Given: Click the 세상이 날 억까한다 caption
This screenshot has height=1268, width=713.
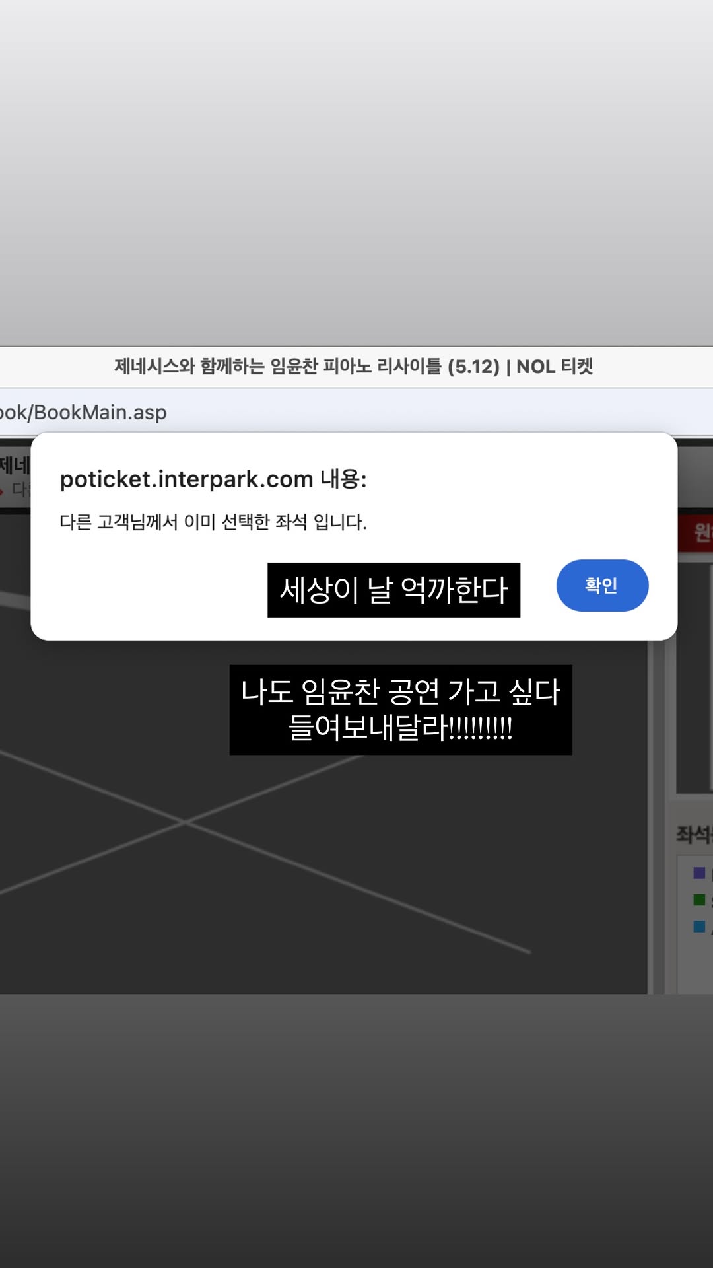Looking at the screenshot, I should [x=393, y=590].
